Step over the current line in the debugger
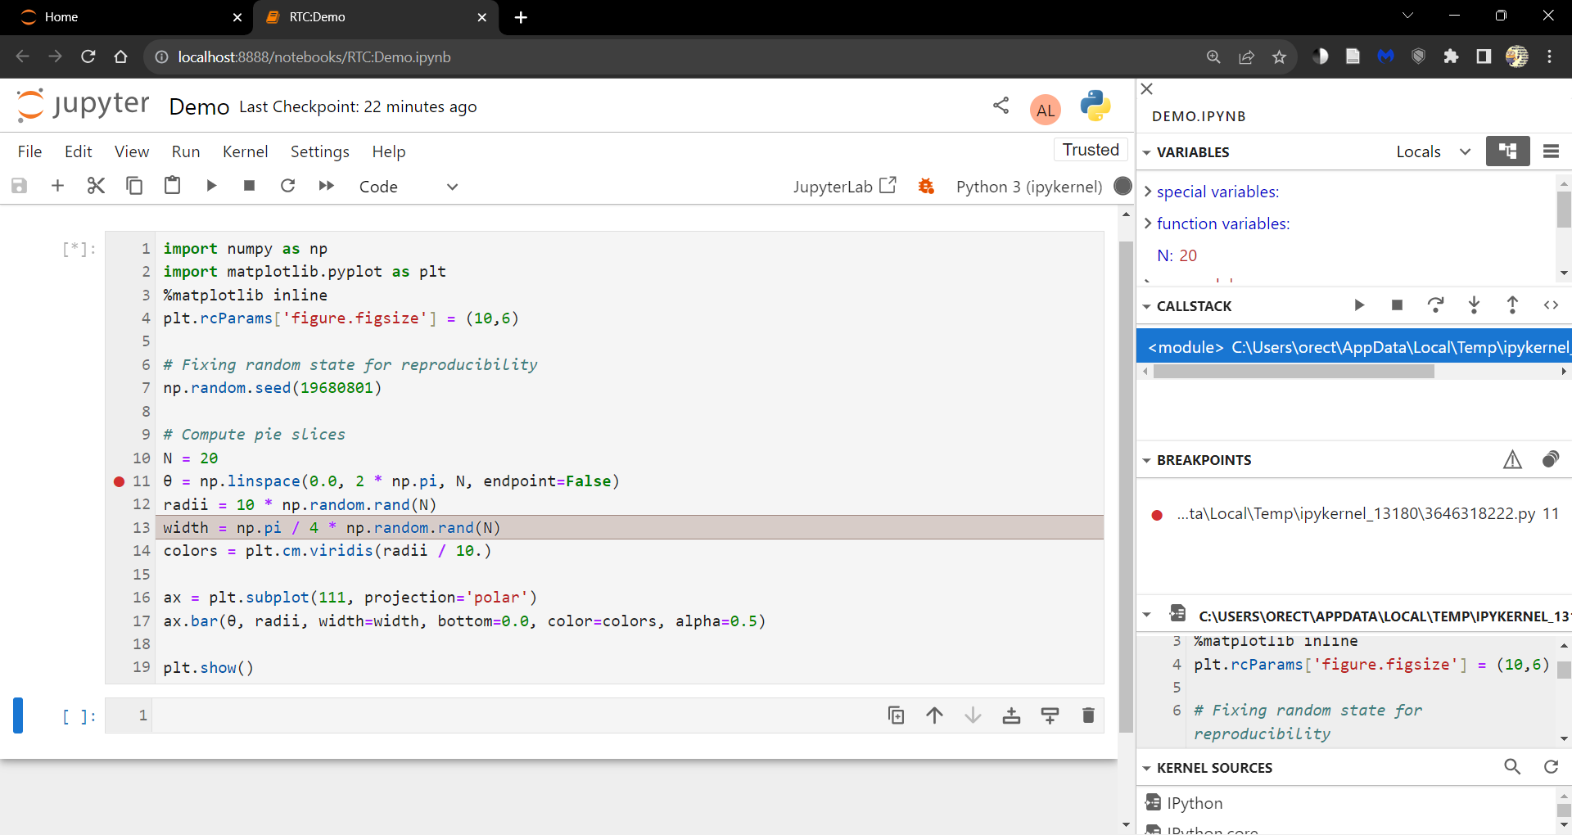The image size is (1572, 835). tap(1436, 305)
